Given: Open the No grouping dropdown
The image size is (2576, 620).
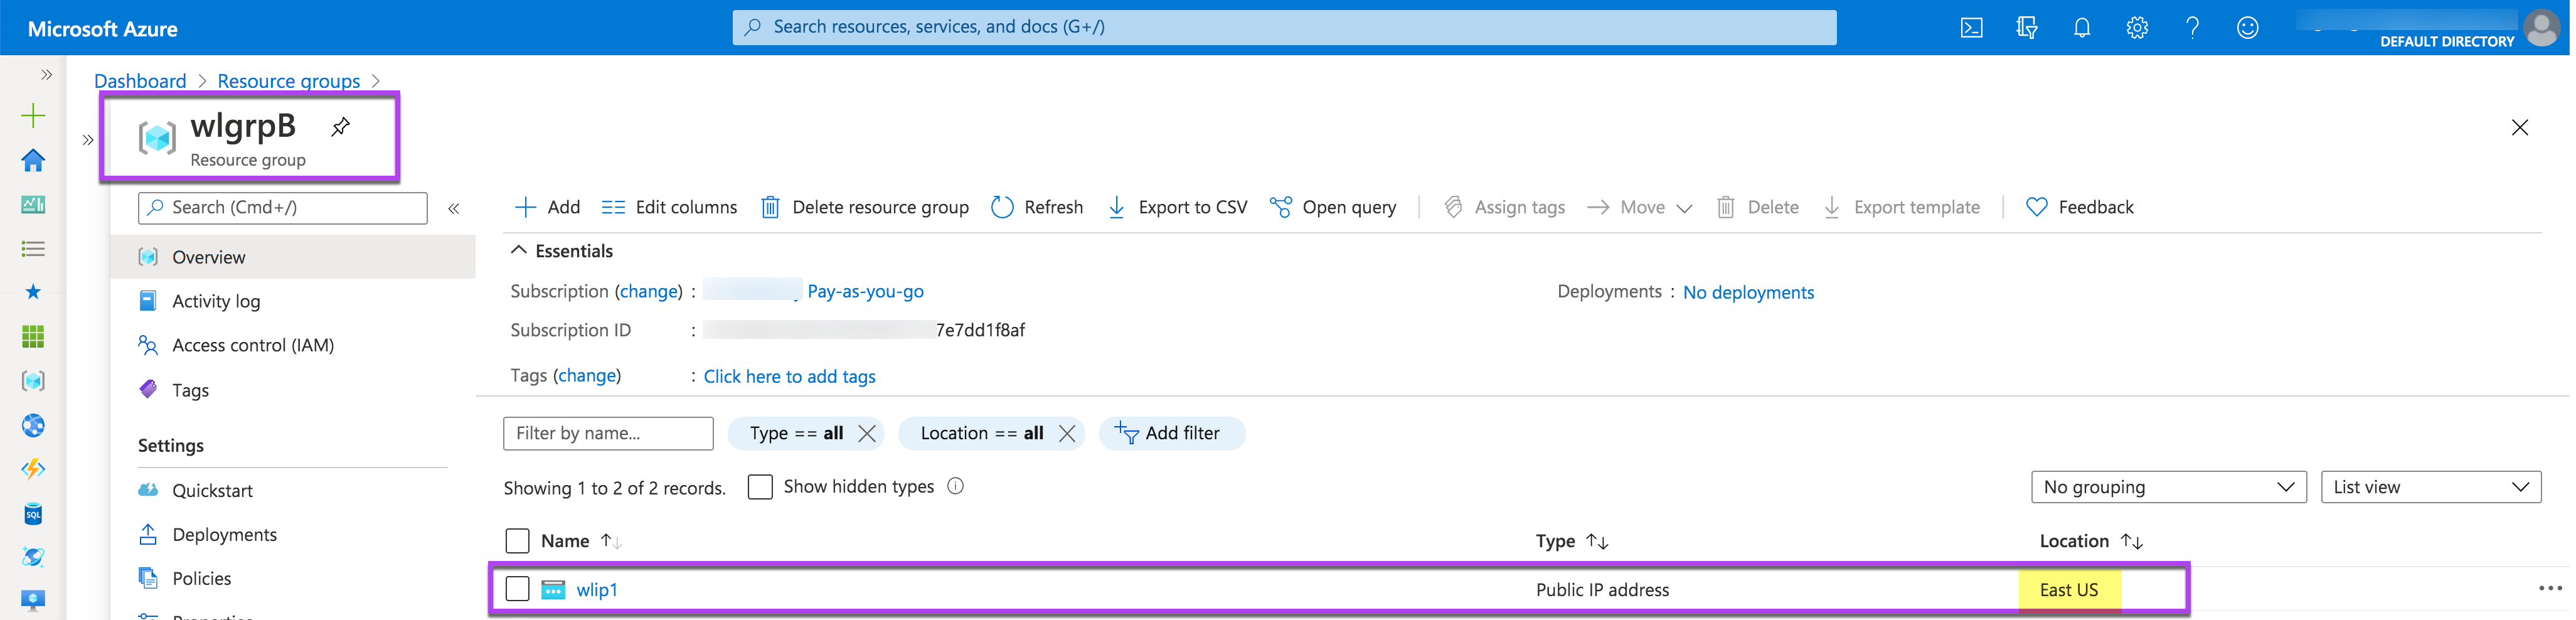Looking at the screenshot, I should [x=2168, y=487].
